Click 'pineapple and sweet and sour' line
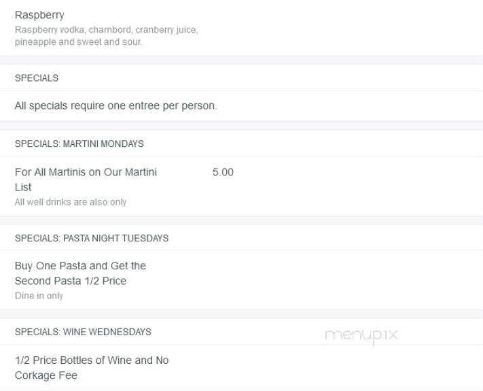Image resolution: width=483 pixels, height=391 pixels. pyautogui.click(x=78, y=42)
